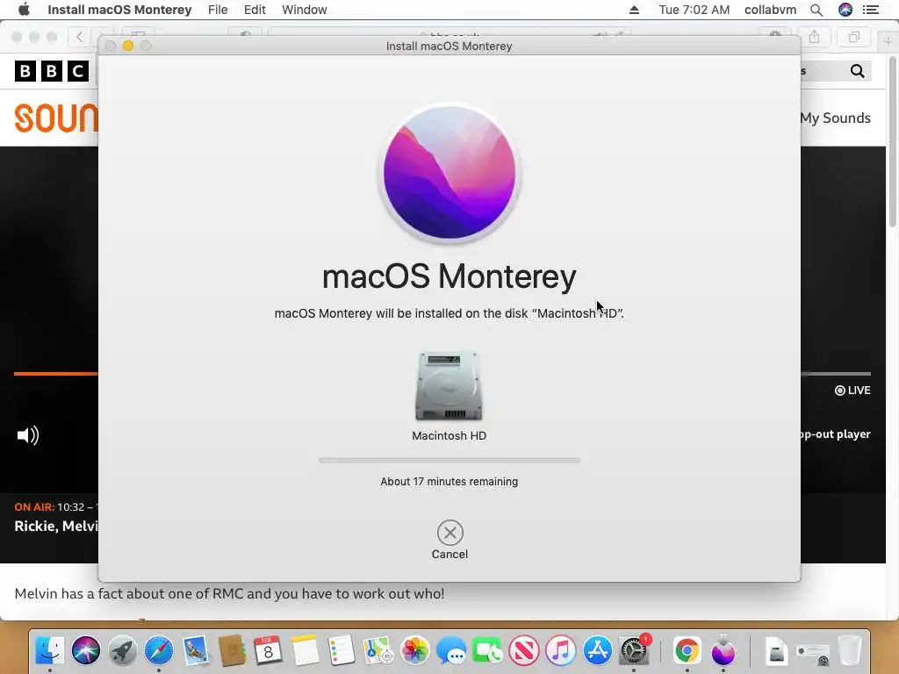The image size is (899, 674).
Task: Click the macOS Monterey logo image
Action: click(449, 173)
